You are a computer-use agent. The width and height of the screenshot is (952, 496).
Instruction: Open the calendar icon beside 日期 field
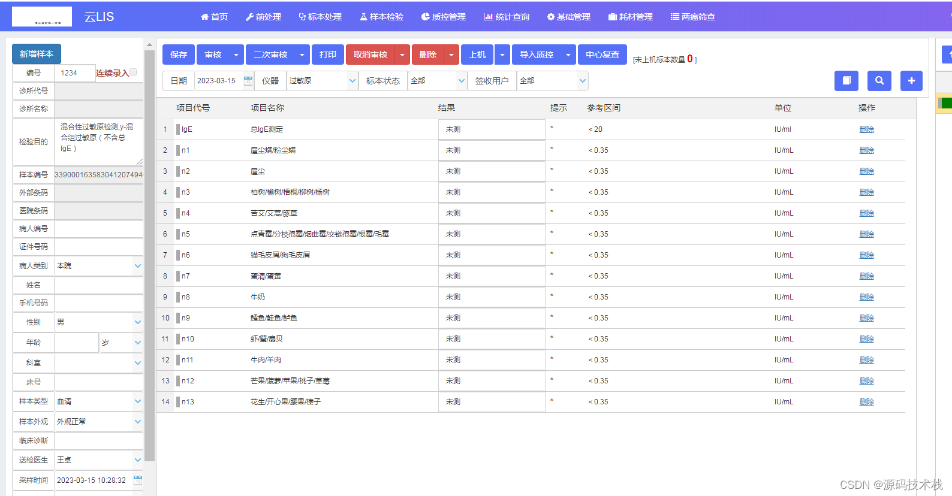click(248, 81)
